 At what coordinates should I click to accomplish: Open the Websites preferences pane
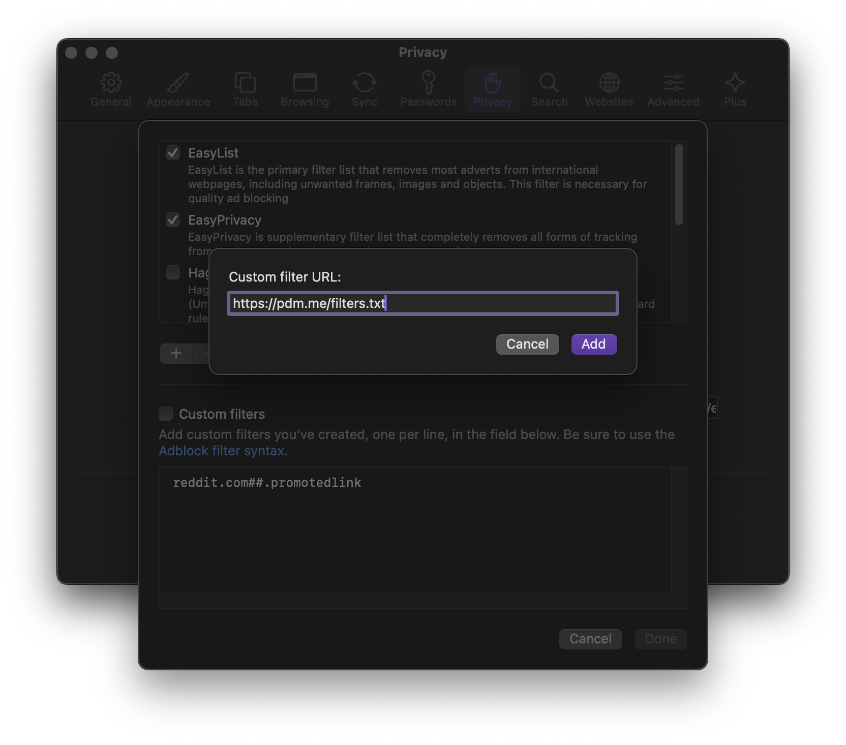pos(609,90)
